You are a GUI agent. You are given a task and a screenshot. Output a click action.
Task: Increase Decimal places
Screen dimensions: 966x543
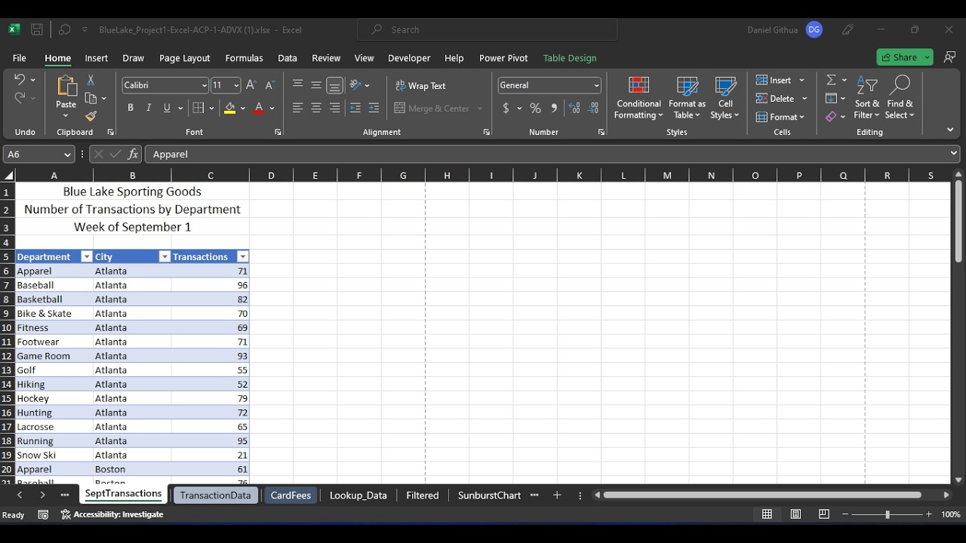[x=574, y=108]
